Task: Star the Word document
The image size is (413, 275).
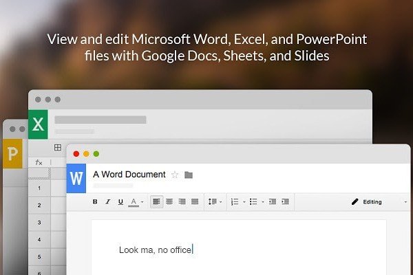Action: coord(175,175)
